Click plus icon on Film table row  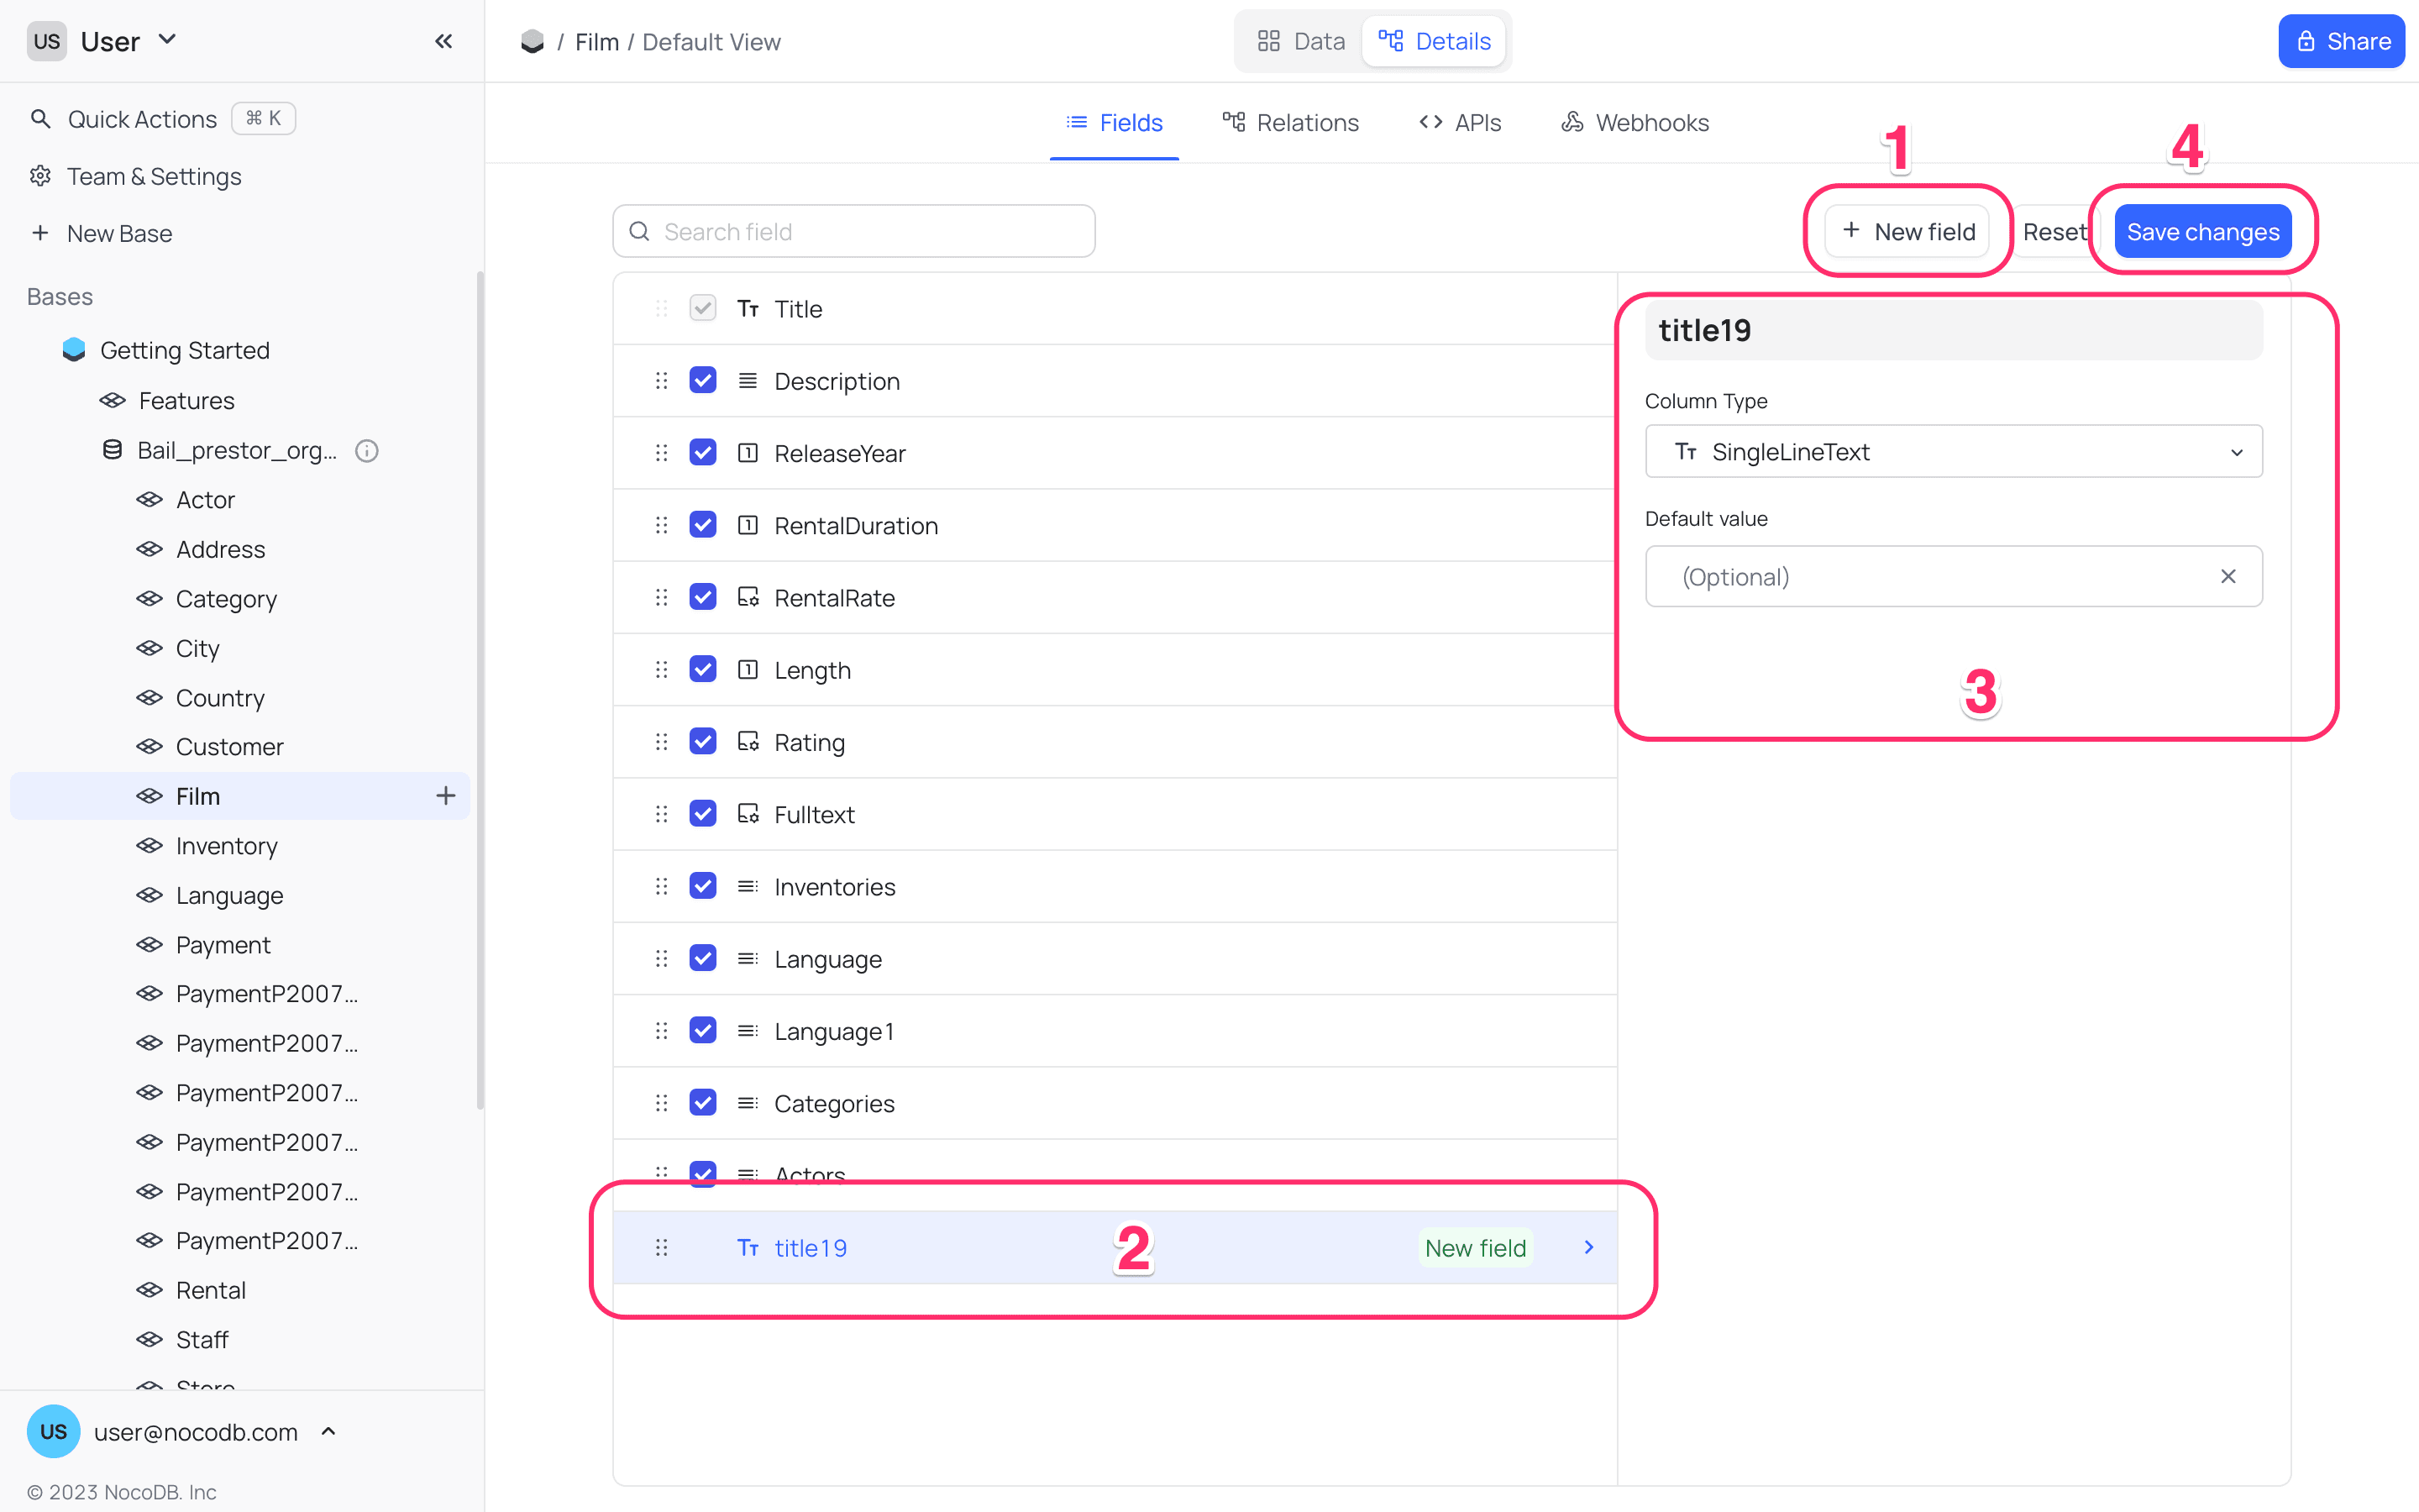pyautogui.click(x=446, y=796)
